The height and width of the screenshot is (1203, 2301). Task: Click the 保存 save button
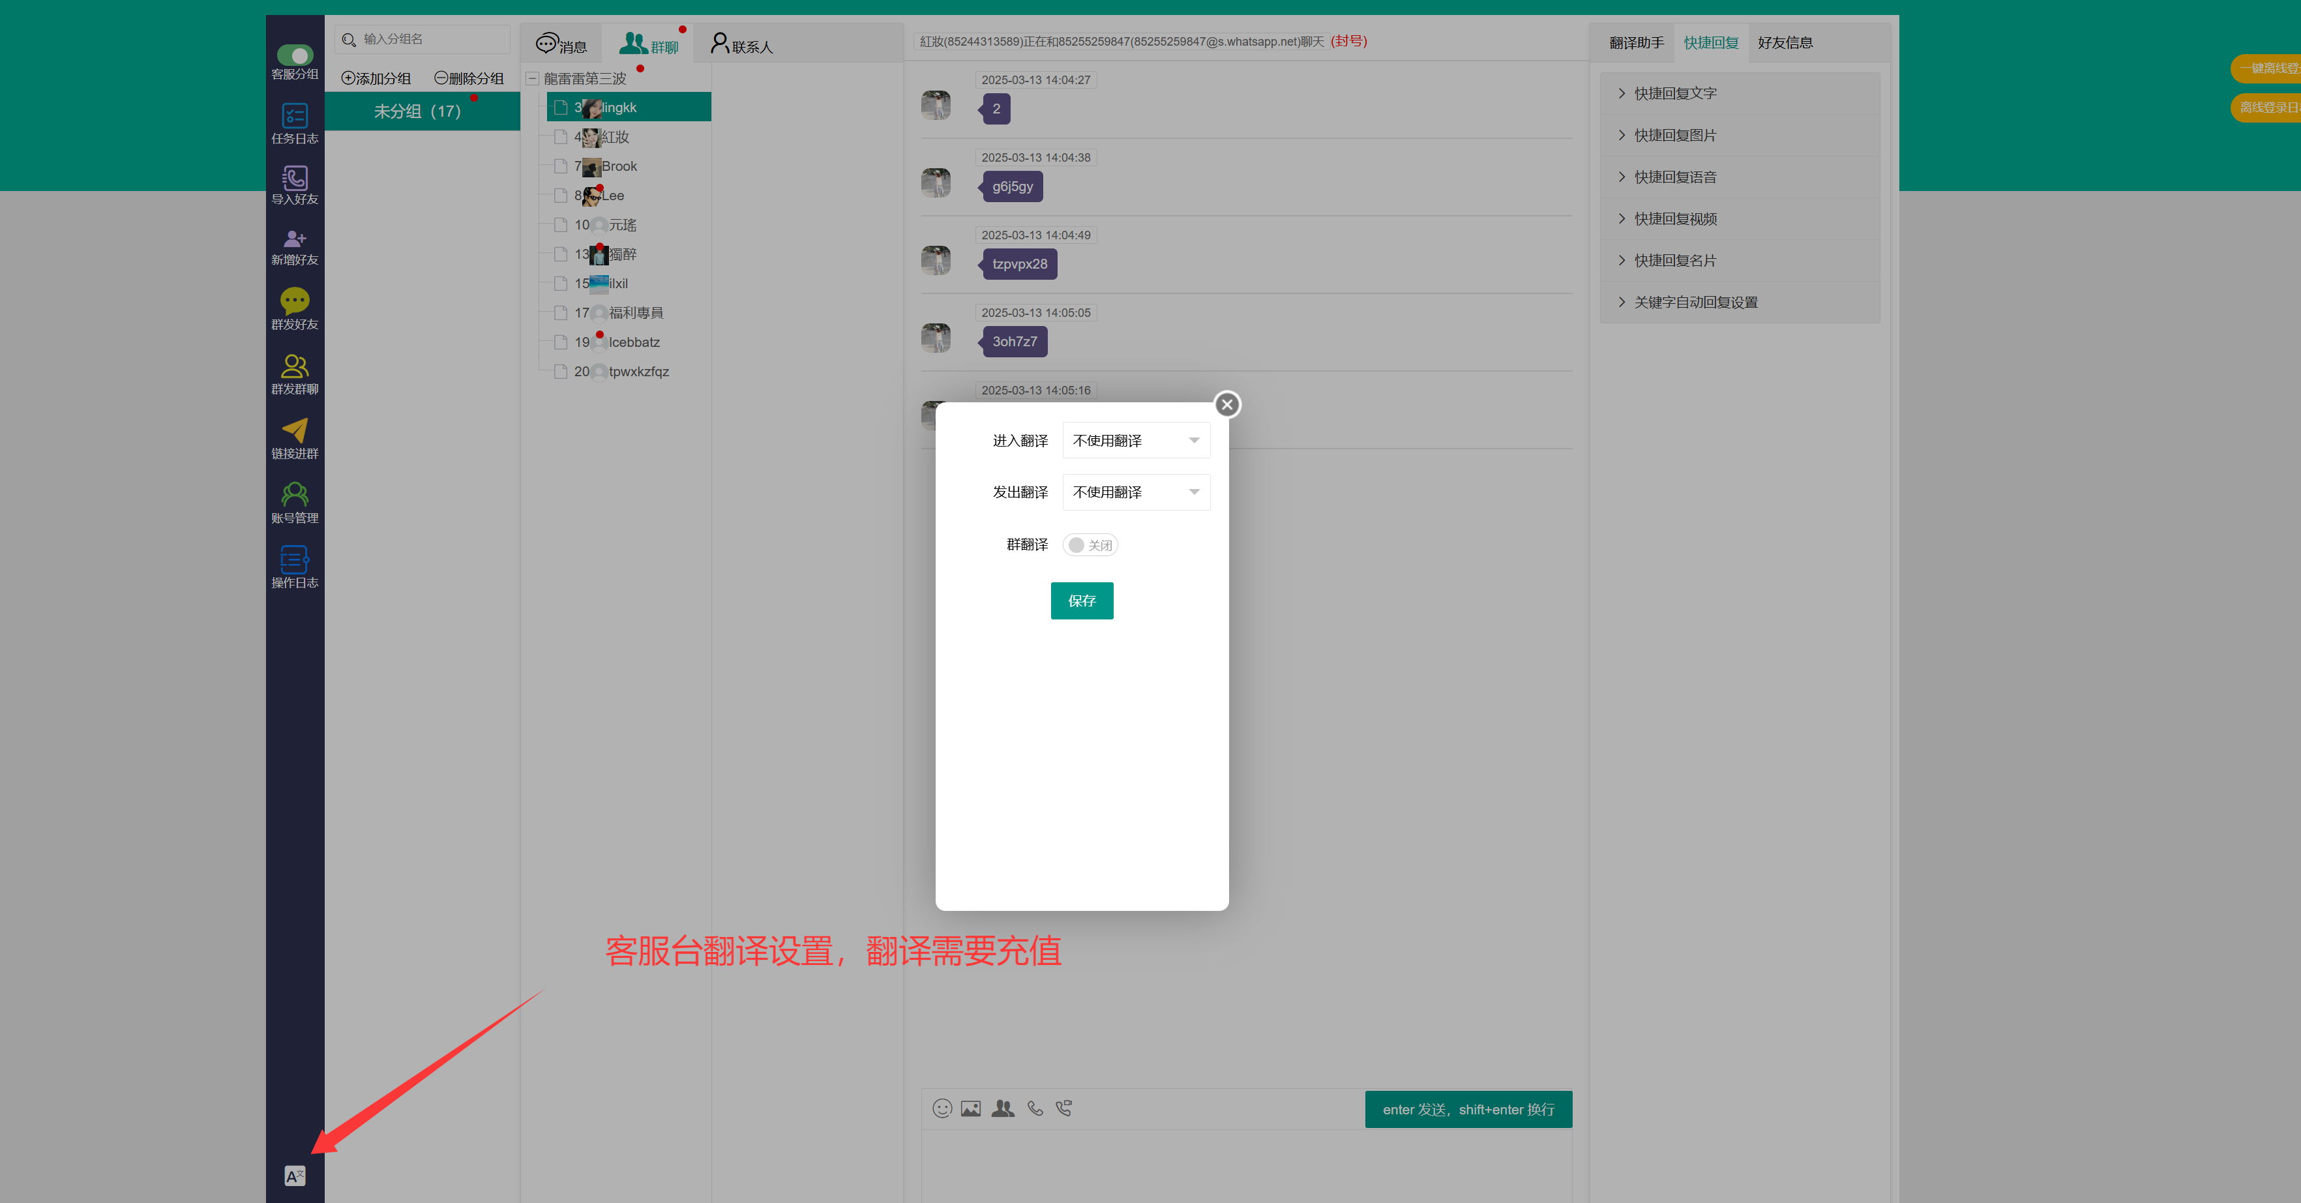click(1081, 600)
